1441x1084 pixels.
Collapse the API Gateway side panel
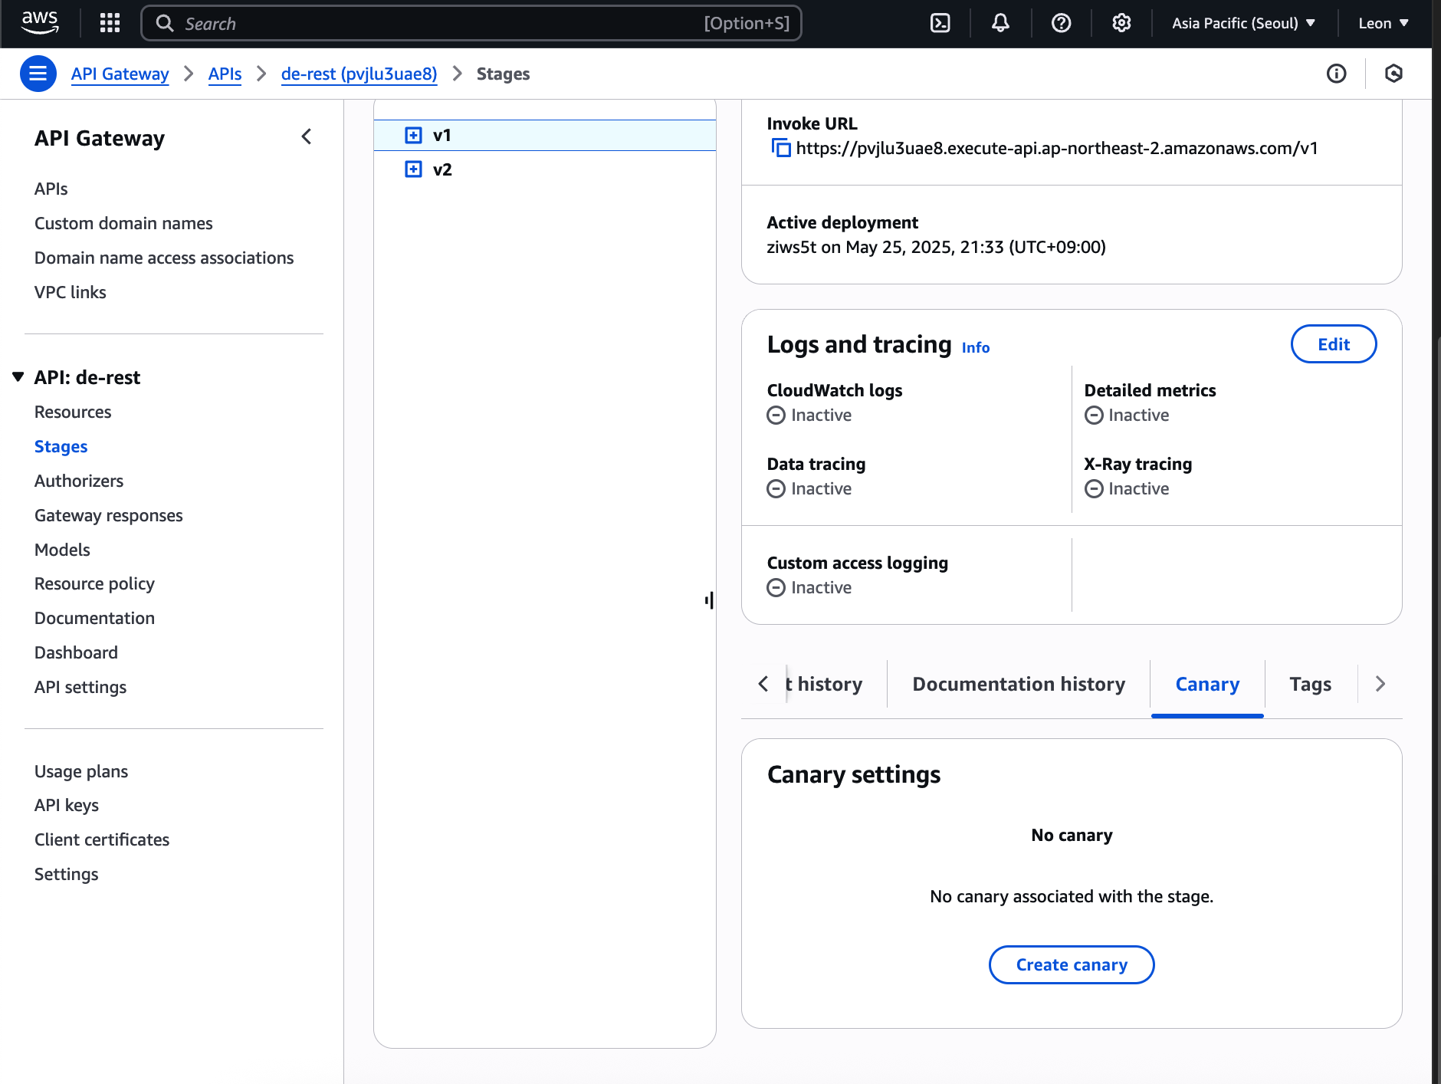point(307,137)
